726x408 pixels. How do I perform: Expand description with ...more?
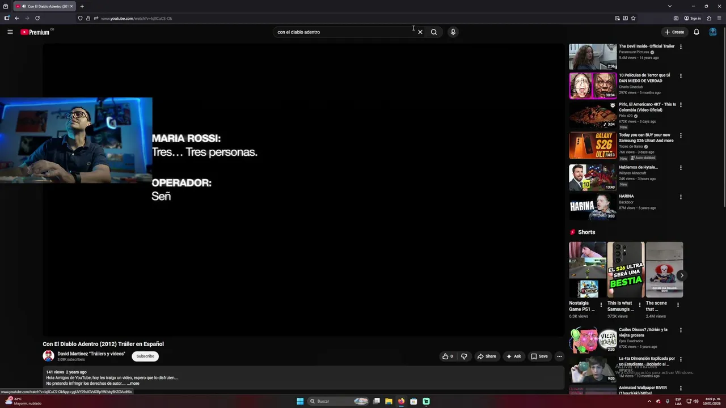pyautogui.click(x=133, y=384)
